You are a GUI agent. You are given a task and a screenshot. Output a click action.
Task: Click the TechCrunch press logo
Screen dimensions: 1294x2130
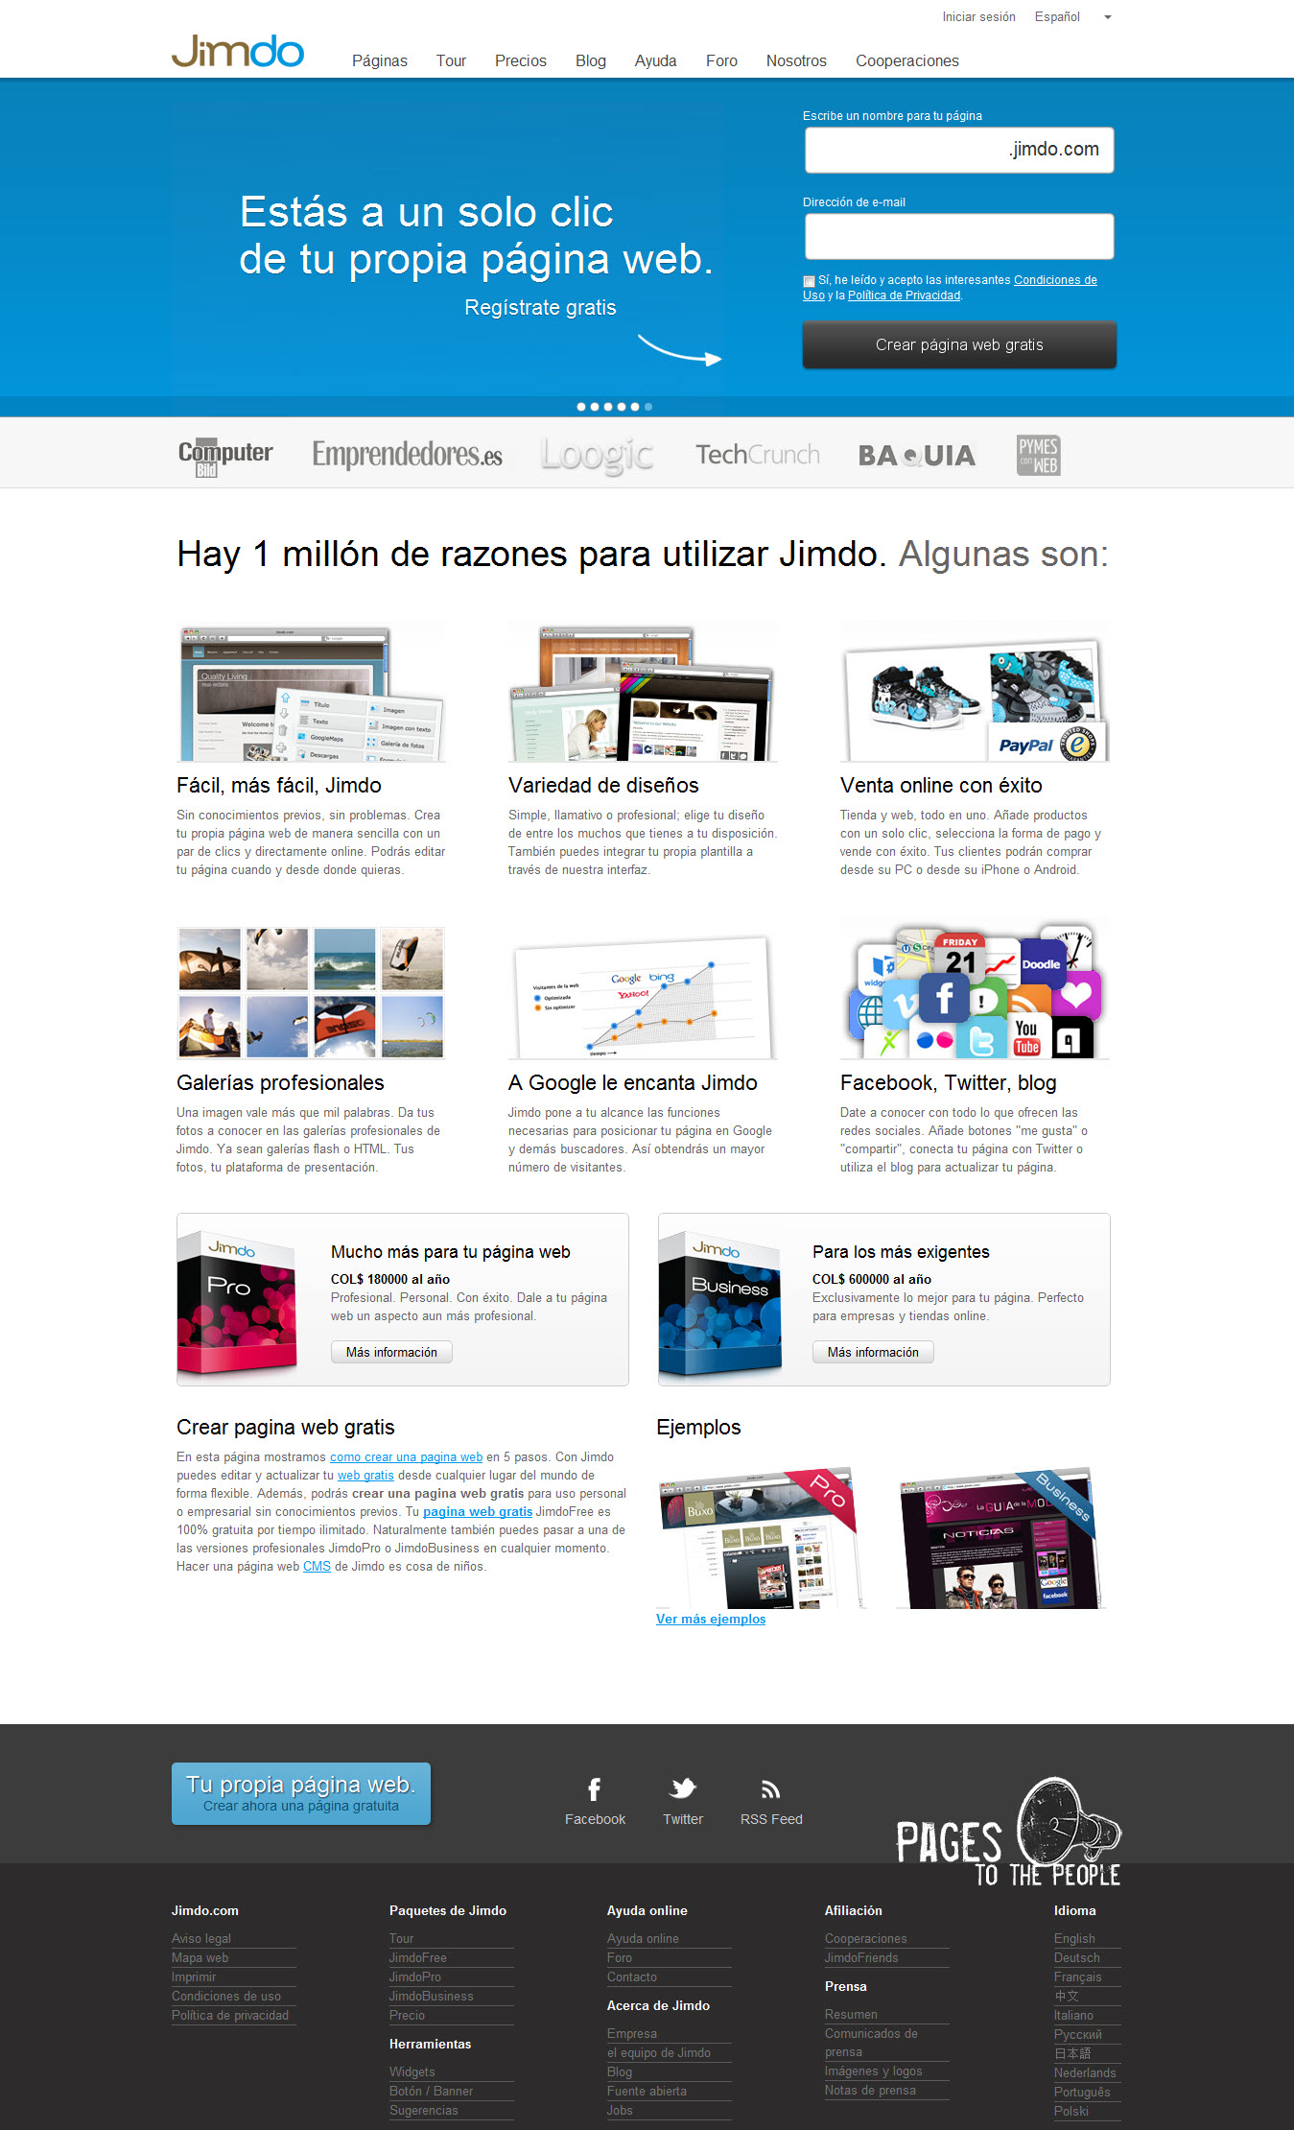758,455
